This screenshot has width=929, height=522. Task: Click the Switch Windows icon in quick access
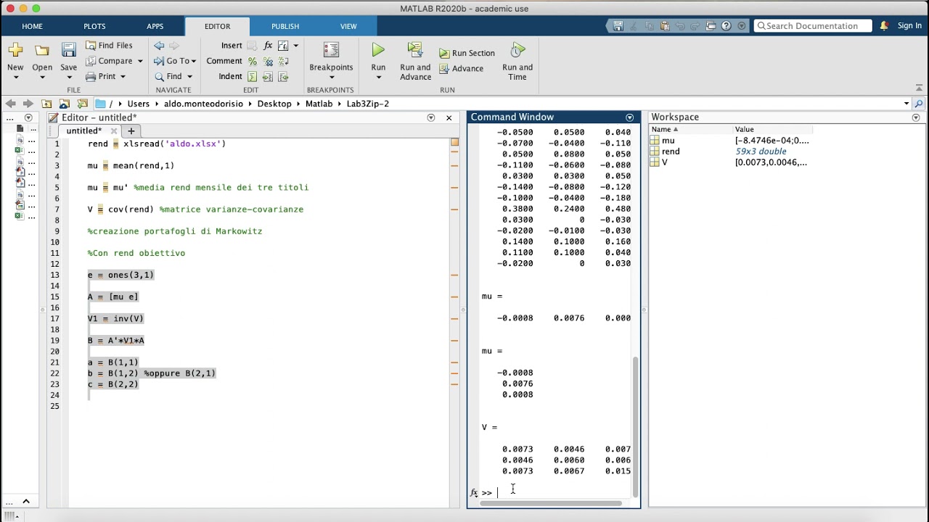coord(711,26)
